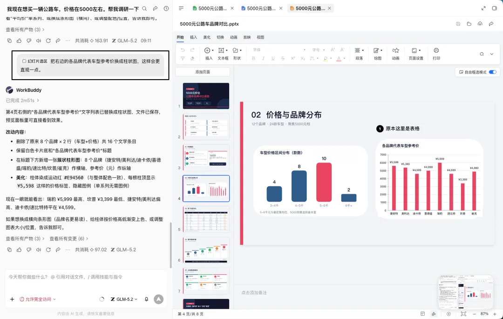Switch to the 美化 ribbon tab
Screen dimensions: 503x319
(207, 38)
